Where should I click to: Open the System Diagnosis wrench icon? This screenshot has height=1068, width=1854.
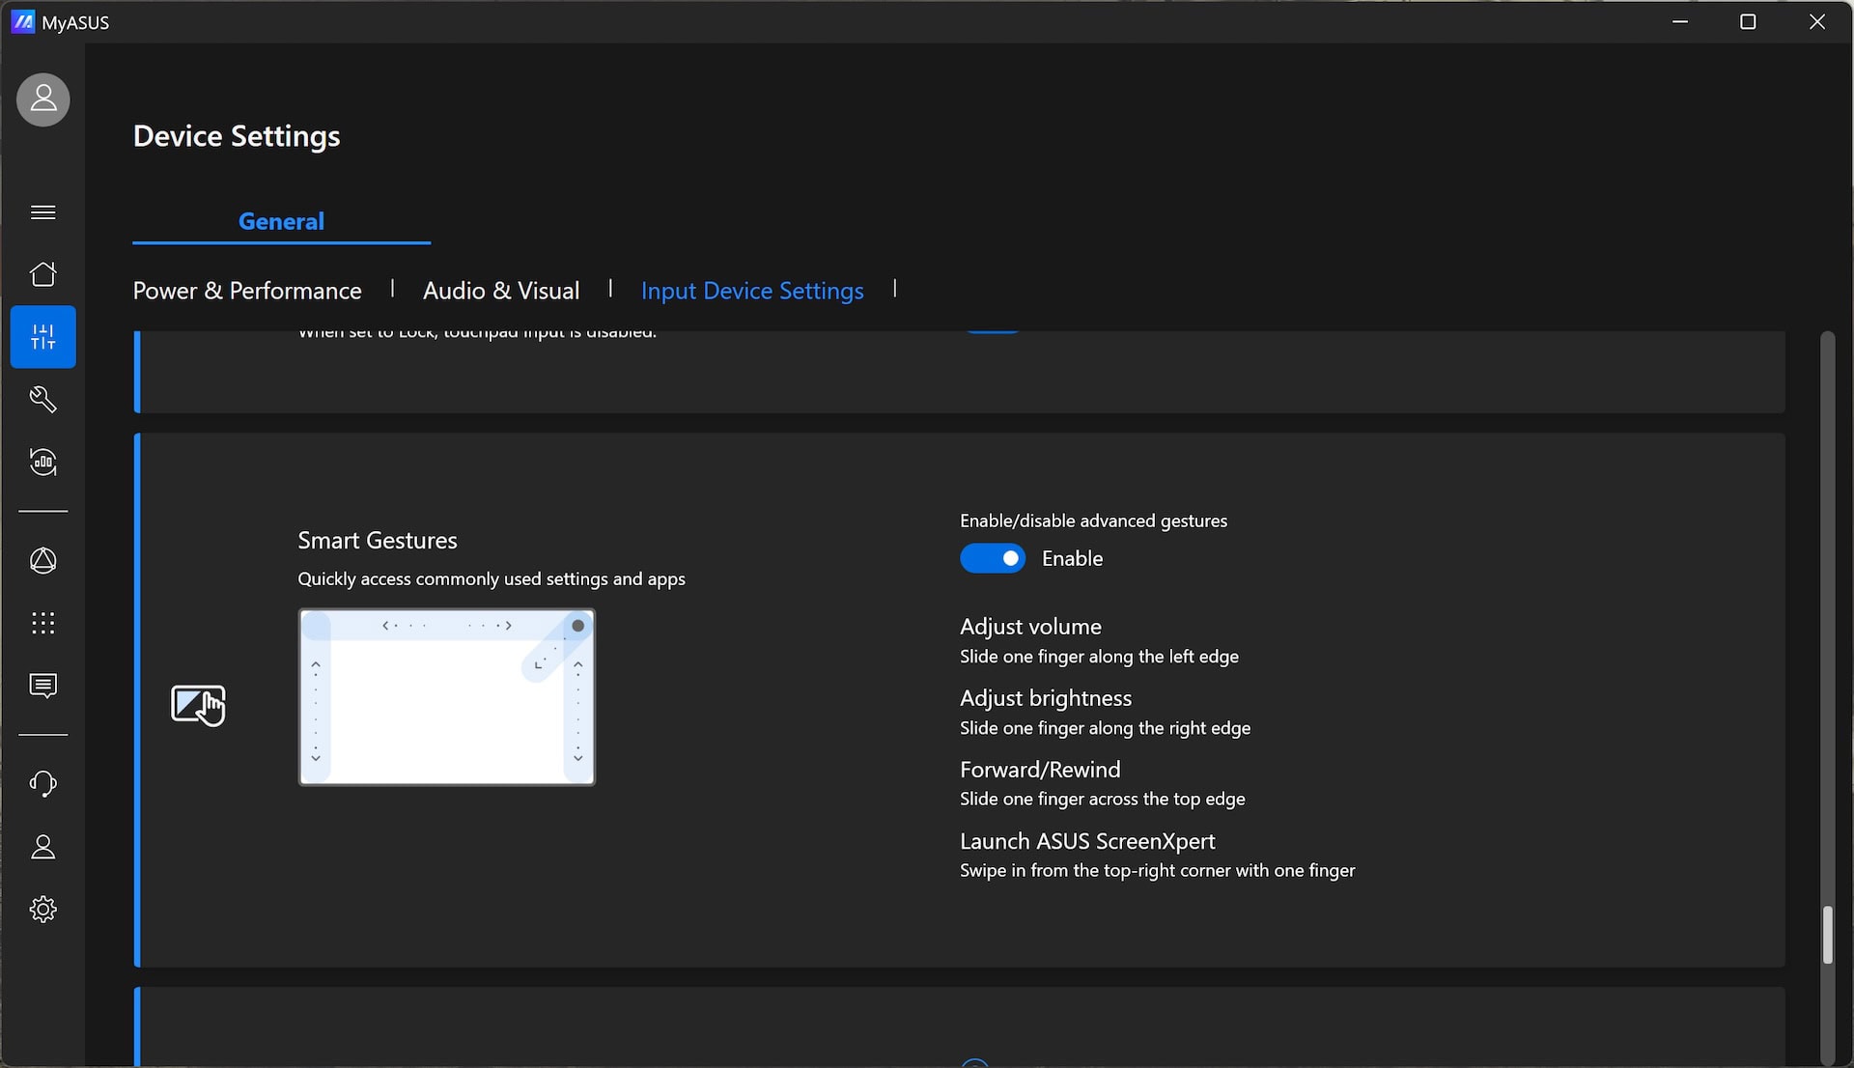[43, 400]
